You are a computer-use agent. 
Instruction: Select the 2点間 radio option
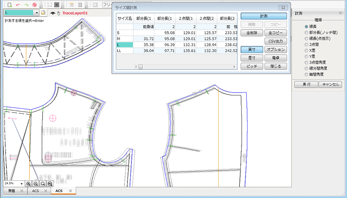click(x=306, y=45)
